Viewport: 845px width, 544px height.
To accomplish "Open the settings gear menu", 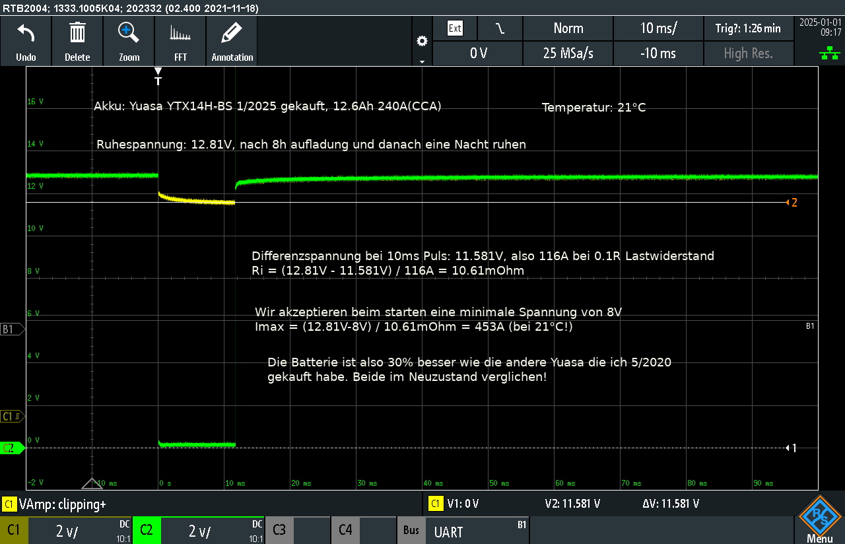I will [422, 42].
